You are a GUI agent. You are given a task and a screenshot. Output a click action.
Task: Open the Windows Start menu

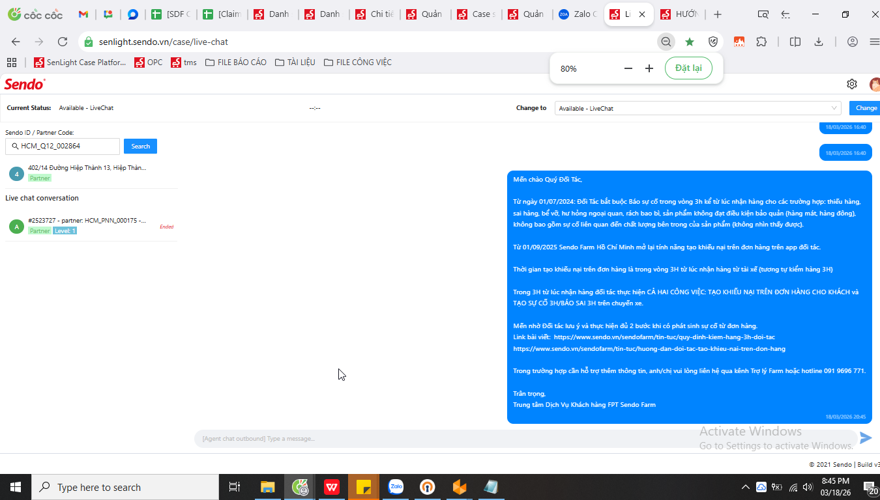click(15, 487)
